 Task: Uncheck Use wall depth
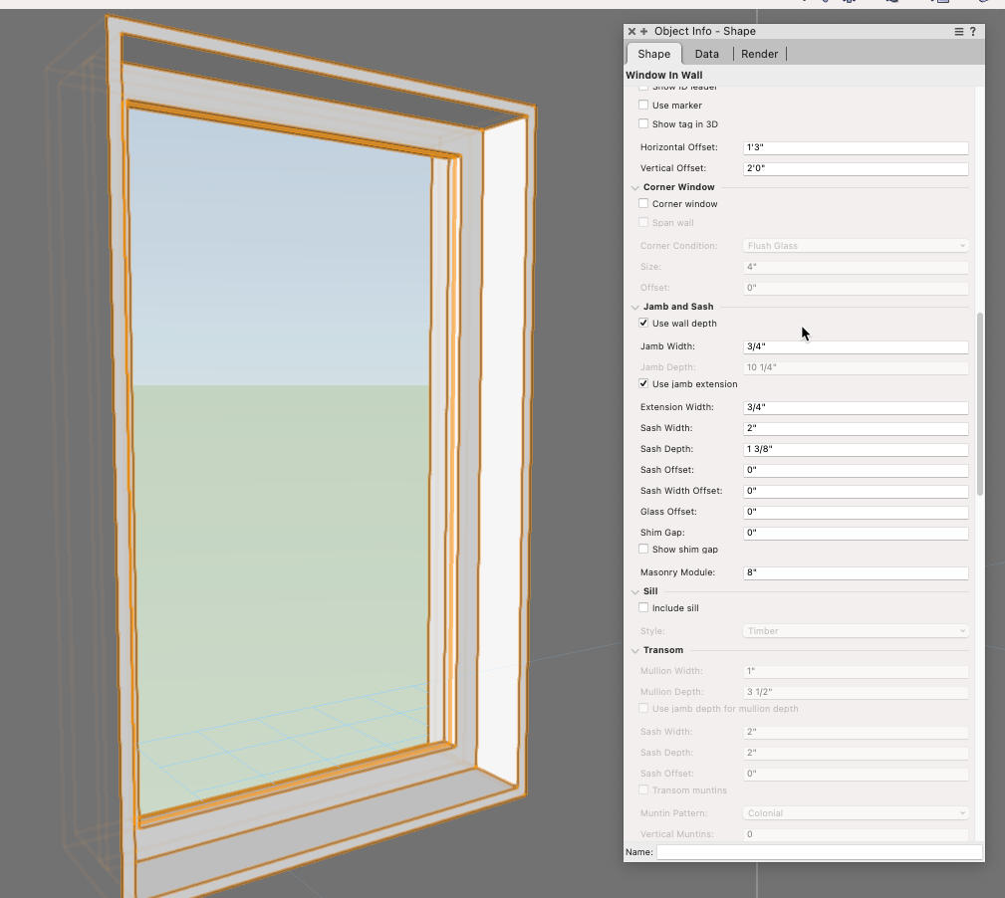point(643,323)
